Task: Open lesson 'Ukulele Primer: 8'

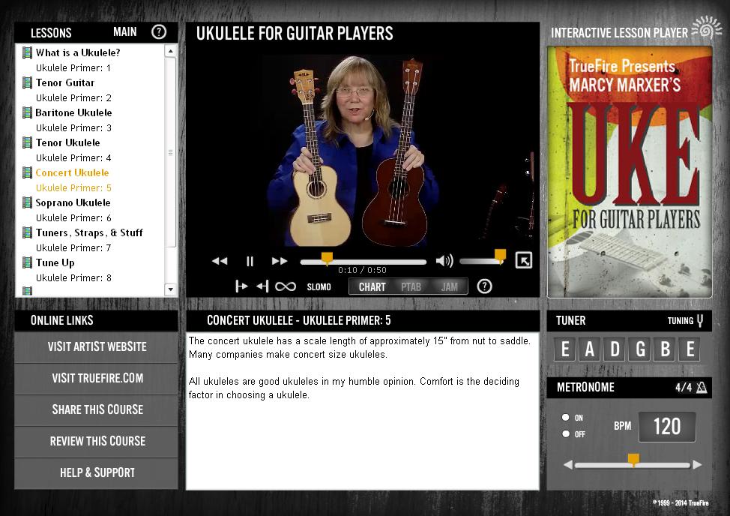Action: tap(73, 278)
